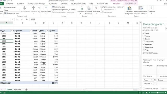This screenshot has height=94, width=167.
Task: Check the Расход field checkbox
Action: pos(144,36)
